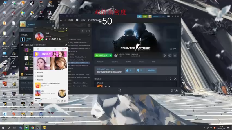This screenshot has height=130, width=232.
Task: Open the library advanced filter sliders icon
Action: 89,35
